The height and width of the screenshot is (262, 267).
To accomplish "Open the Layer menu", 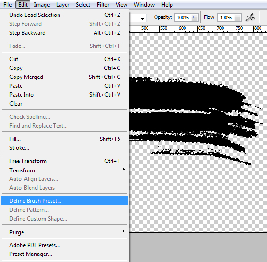I will click(x=63, y=5).
